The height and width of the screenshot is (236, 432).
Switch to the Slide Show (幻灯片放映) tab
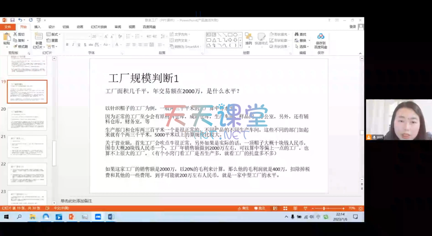click(99, 27)
